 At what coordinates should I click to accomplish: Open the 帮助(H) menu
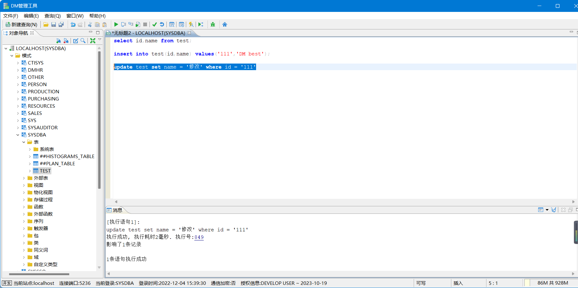tap(97, 16)
